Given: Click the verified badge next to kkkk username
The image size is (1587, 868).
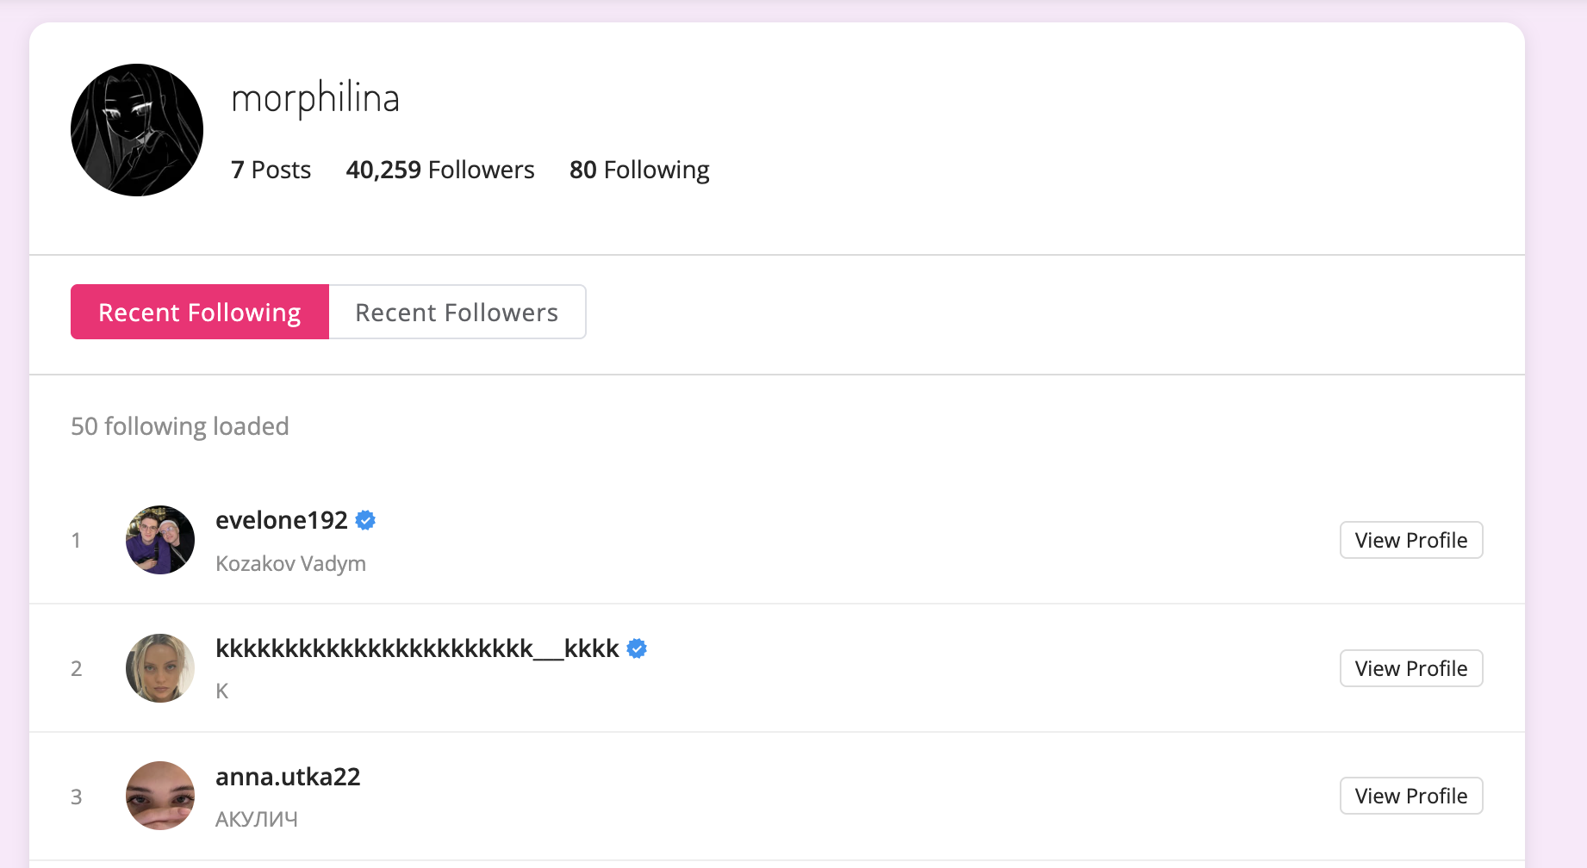Looking at the screenshot, I should coord(637,648).
